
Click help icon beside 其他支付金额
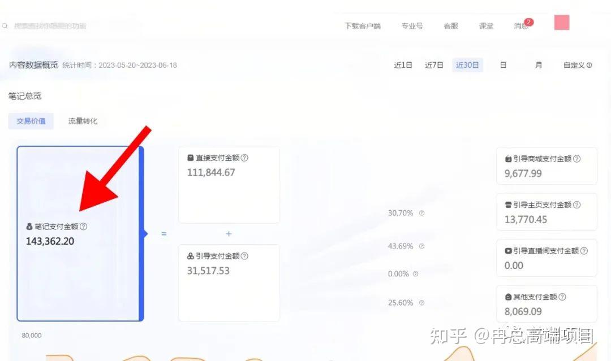click(562, 297)
